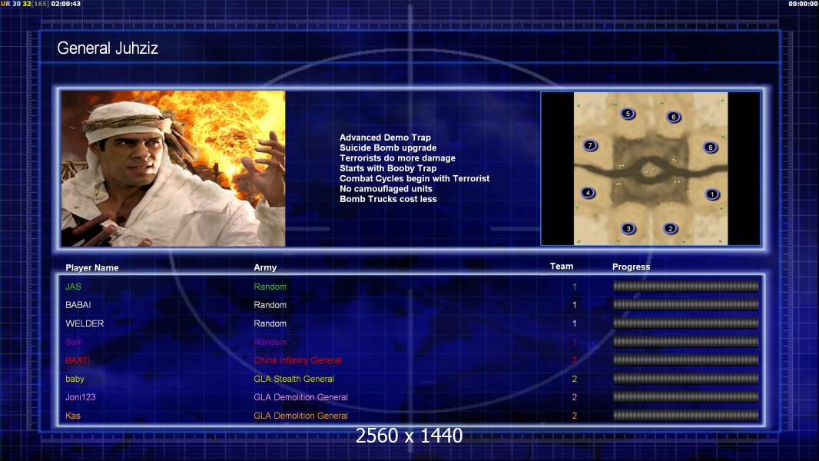Image resolution: width=819 pixels, height=461 pixels.
Task: Click JAS's loading progress bar
Action: point(686,286)
